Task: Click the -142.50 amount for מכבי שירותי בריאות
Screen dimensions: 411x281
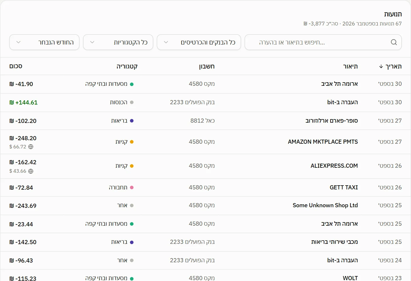Action: [23, 242]
